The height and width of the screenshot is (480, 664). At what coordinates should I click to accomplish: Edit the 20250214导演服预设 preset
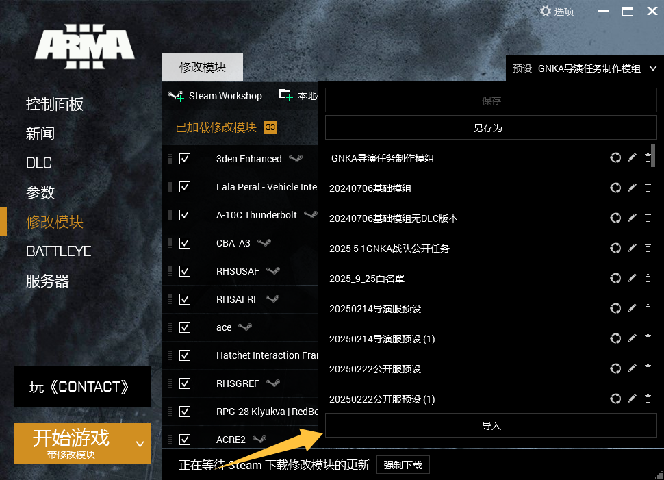[x=632, y=308]
